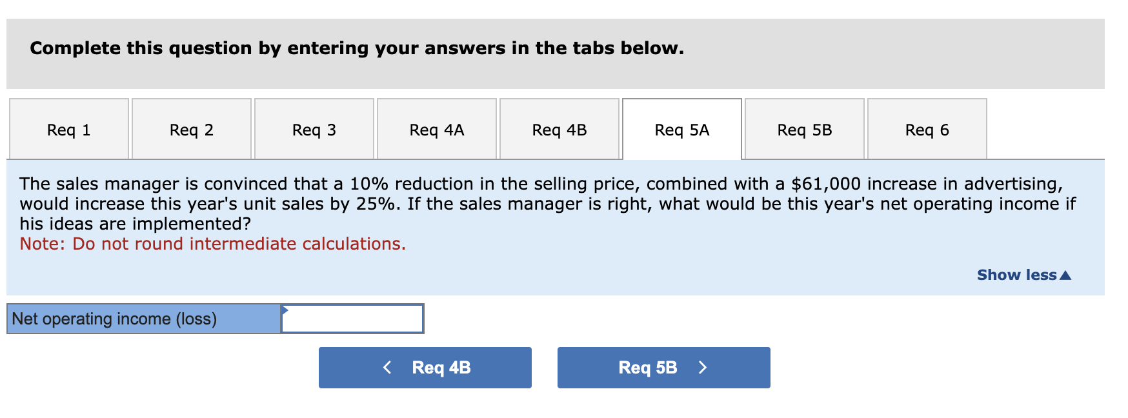
Task: Open the Req 6 tab
Action: click(927, 129)
